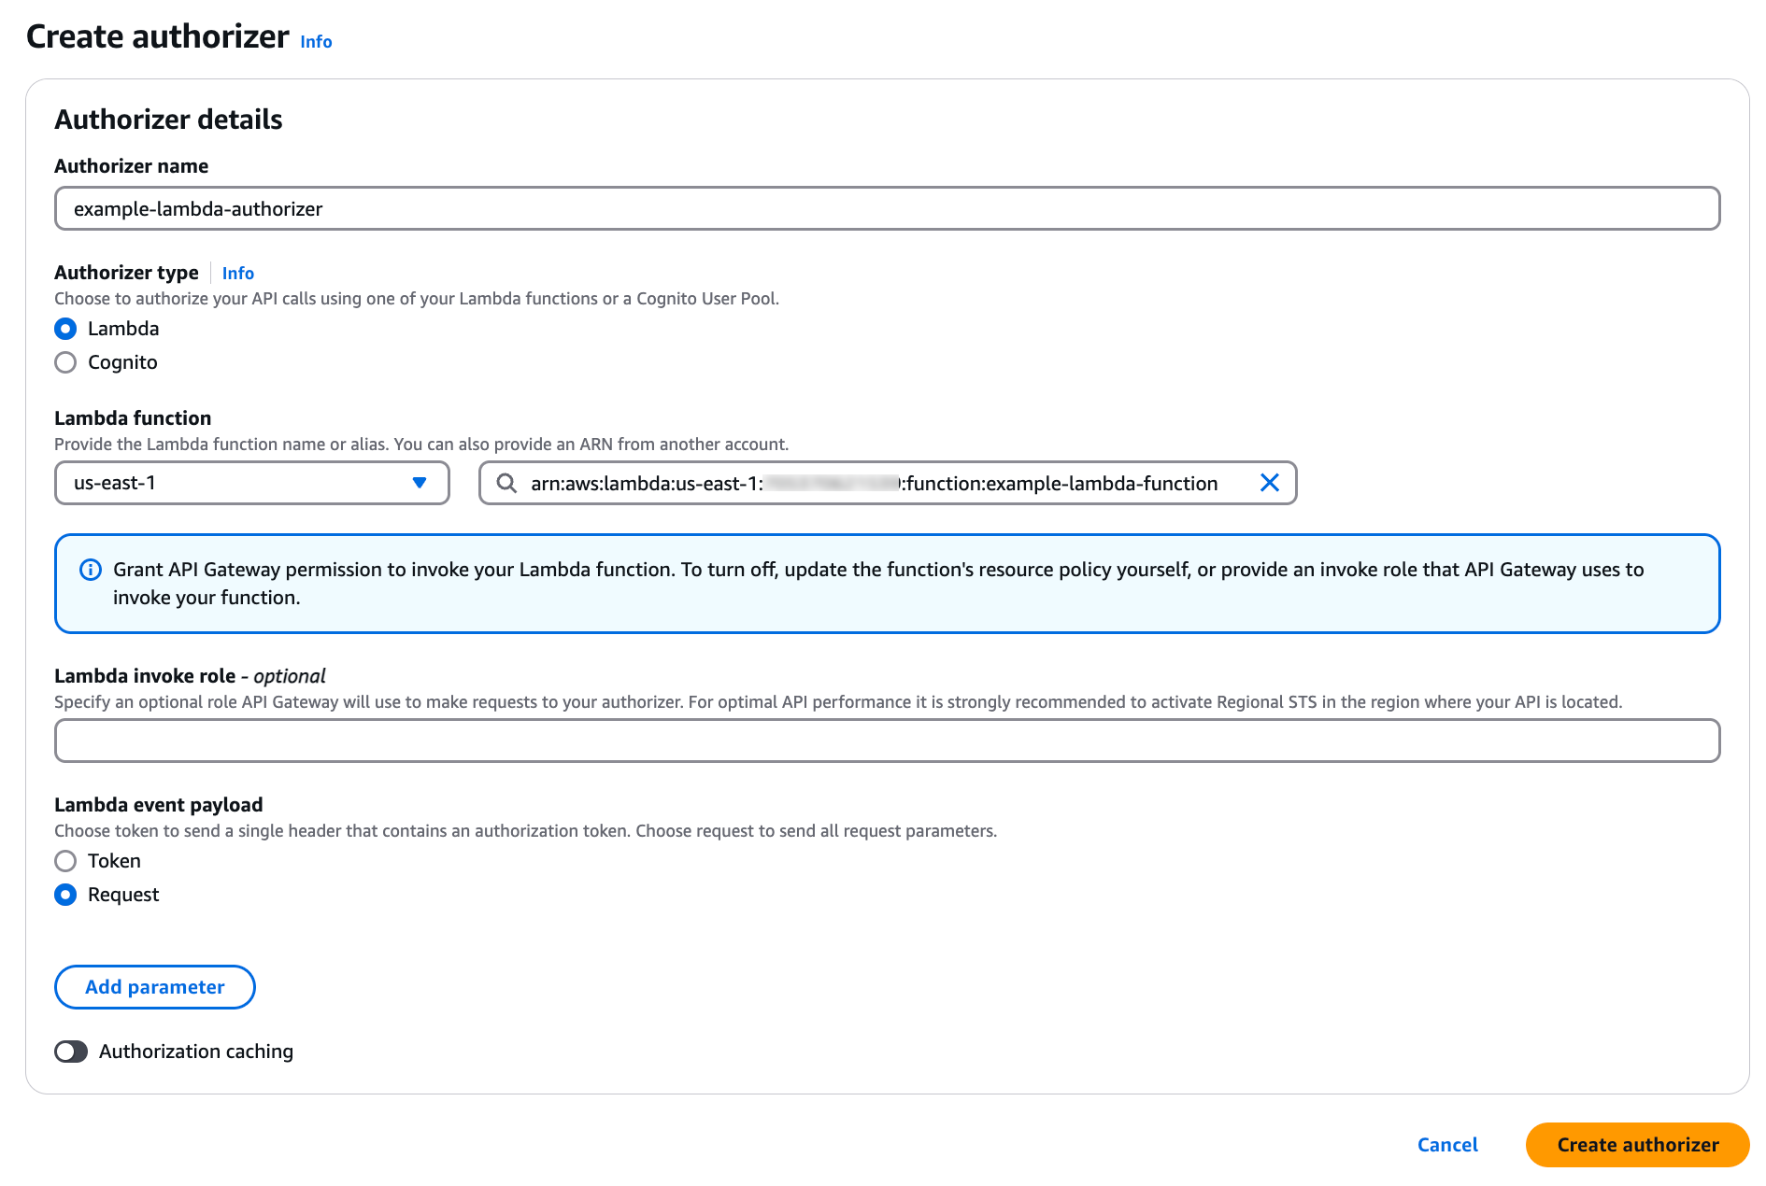Click the Authorization caching label text
The height and width of the screenshot is (1186, 1766).
point(196,1052)
